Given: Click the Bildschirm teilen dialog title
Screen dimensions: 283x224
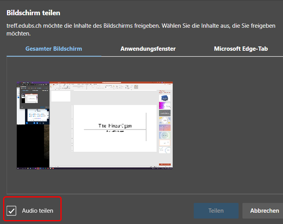Looking at the screenshot, I should point(34,13).
